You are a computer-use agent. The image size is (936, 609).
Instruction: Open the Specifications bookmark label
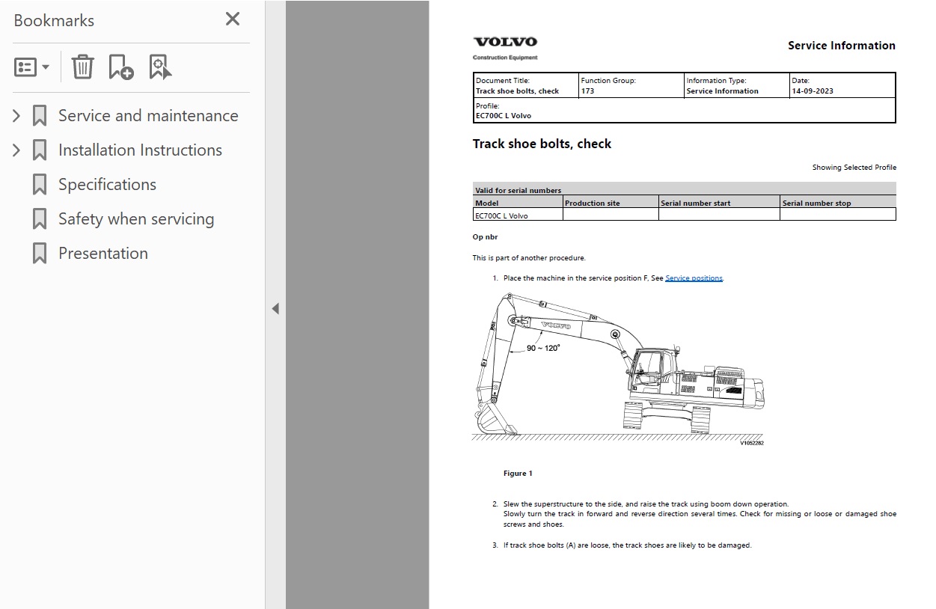point(107,185)
